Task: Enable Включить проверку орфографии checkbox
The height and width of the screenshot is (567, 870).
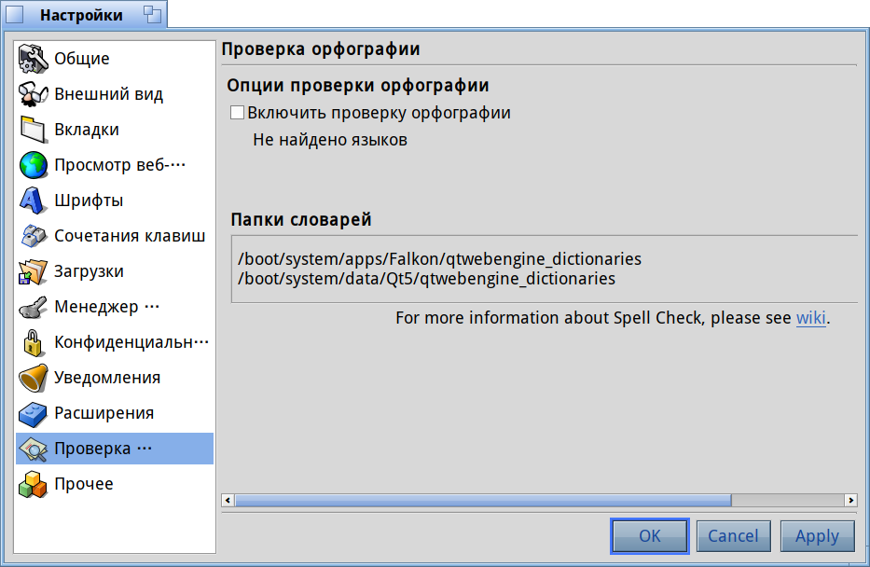Action: click(x=238, y=113)
